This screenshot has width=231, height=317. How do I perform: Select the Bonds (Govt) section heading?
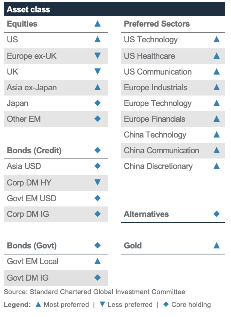coord(32,246)
